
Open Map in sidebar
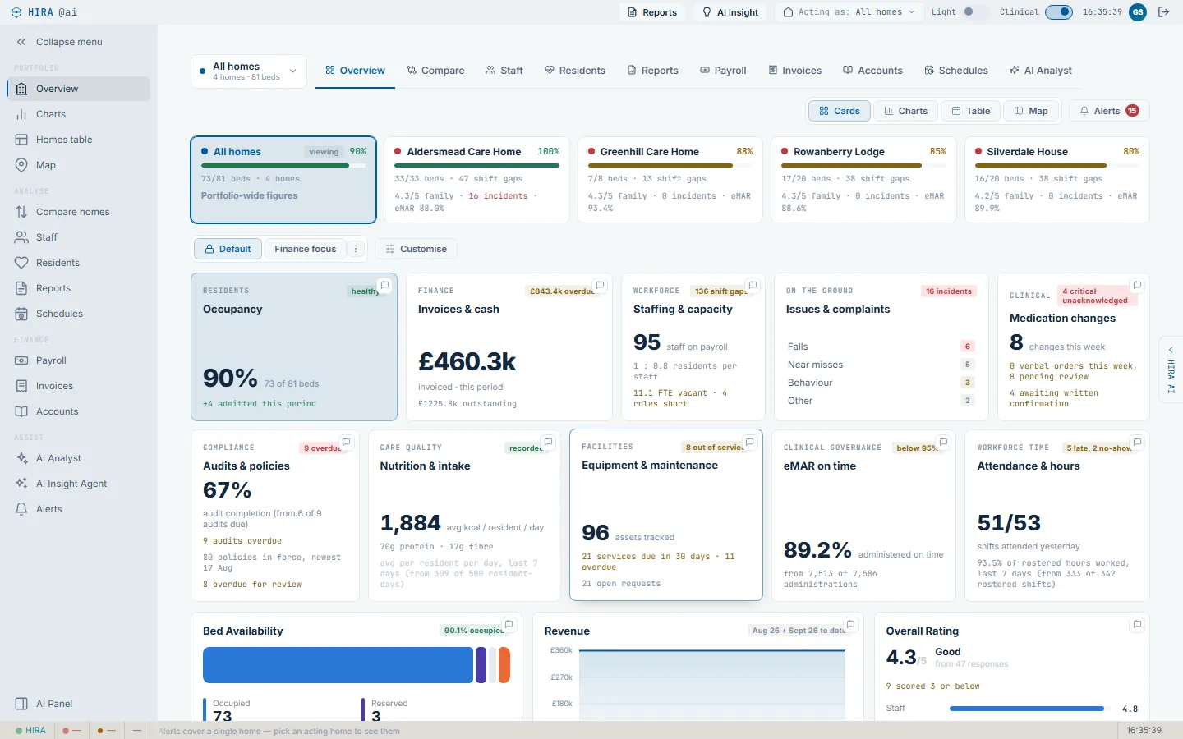(x=78, y=165)
